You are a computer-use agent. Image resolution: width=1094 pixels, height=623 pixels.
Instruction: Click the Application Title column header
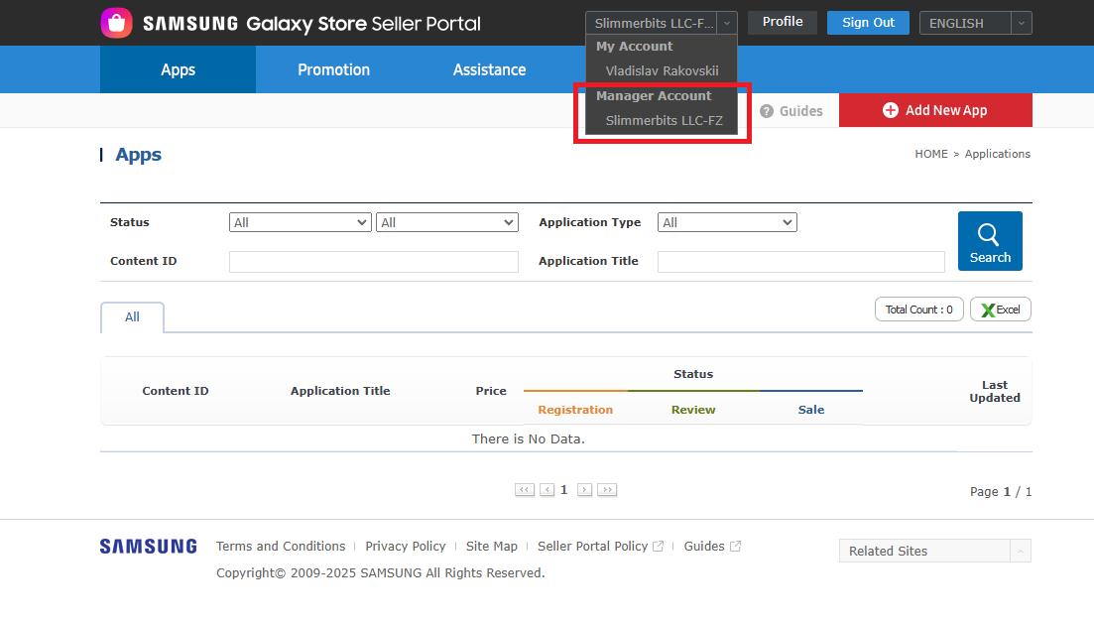(340, 392)
